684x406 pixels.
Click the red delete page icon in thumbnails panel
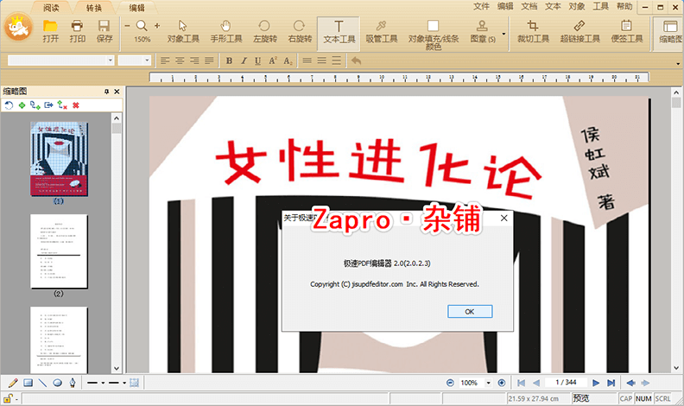pos(76,105)
